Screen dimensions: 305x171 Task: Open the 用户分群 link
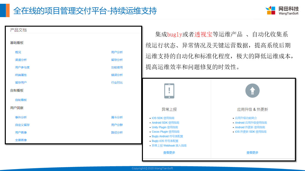pos(117,125)
